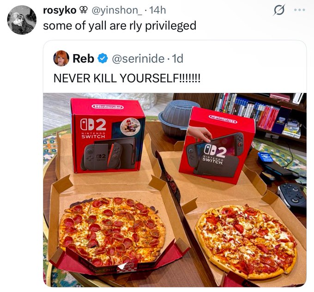Click the 1d timestamp on the quoted tweet
The height and width of the screenshot is (292, 314).
[177, 59]
